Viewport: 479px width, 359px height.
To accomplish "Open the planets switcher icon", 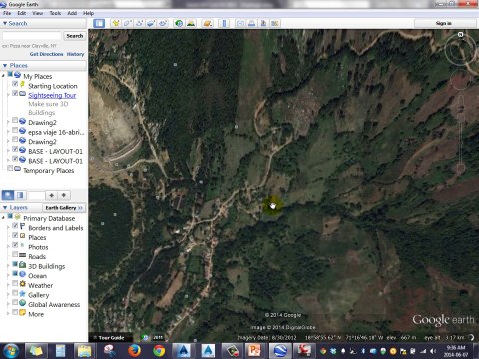I will pyautogui.click(x=208, y=23).
